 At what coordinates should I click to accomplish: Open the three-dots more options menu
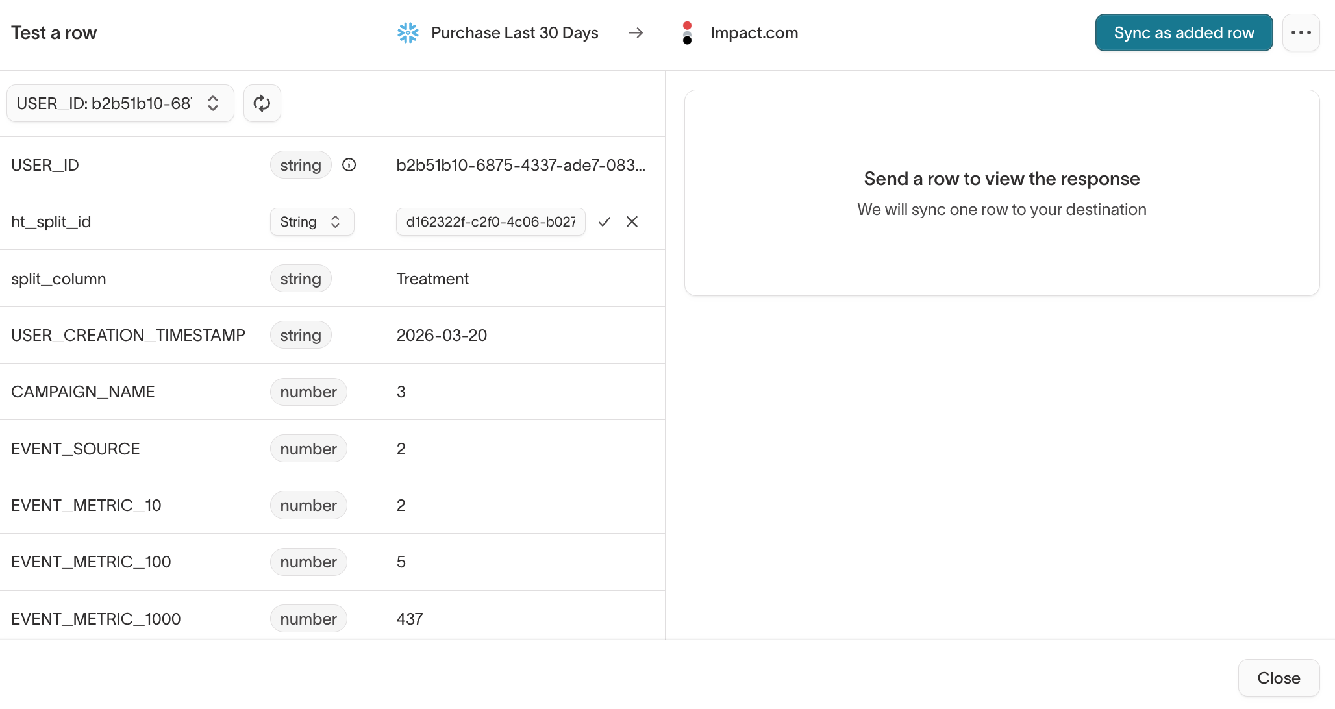pyautogui.click(x=1301, y=32)
